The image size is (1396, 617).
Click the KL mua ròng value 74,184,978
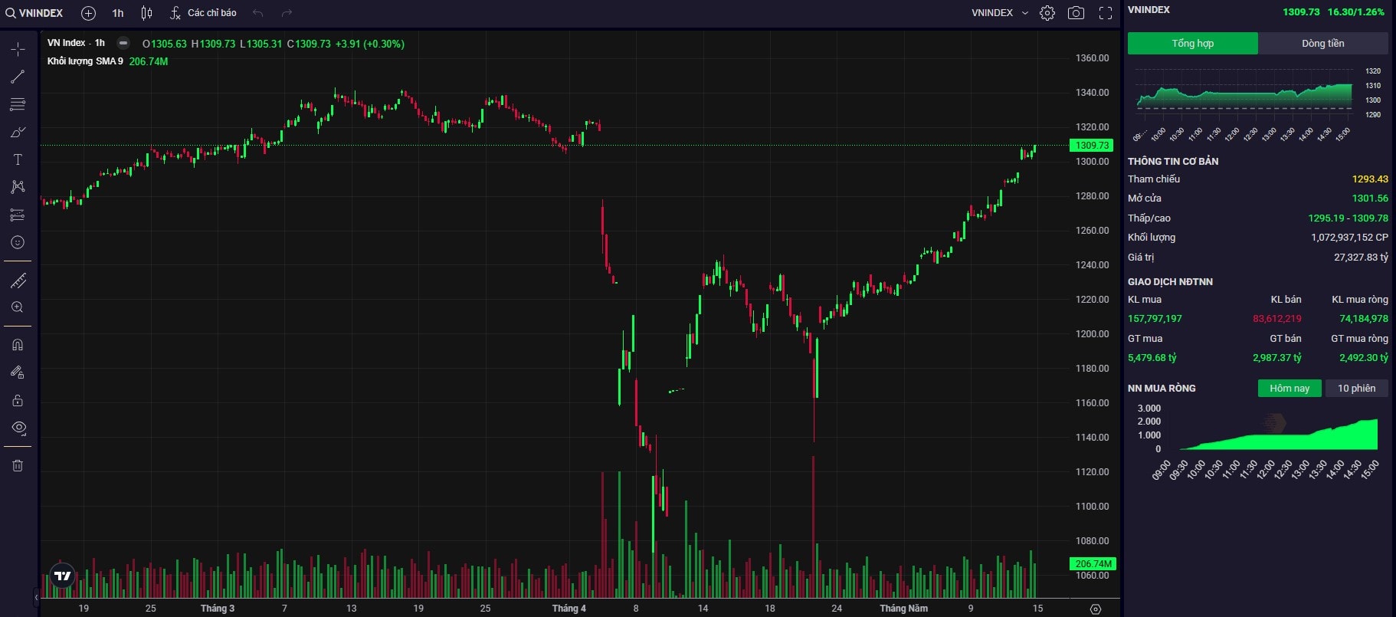pos(1364,319)
